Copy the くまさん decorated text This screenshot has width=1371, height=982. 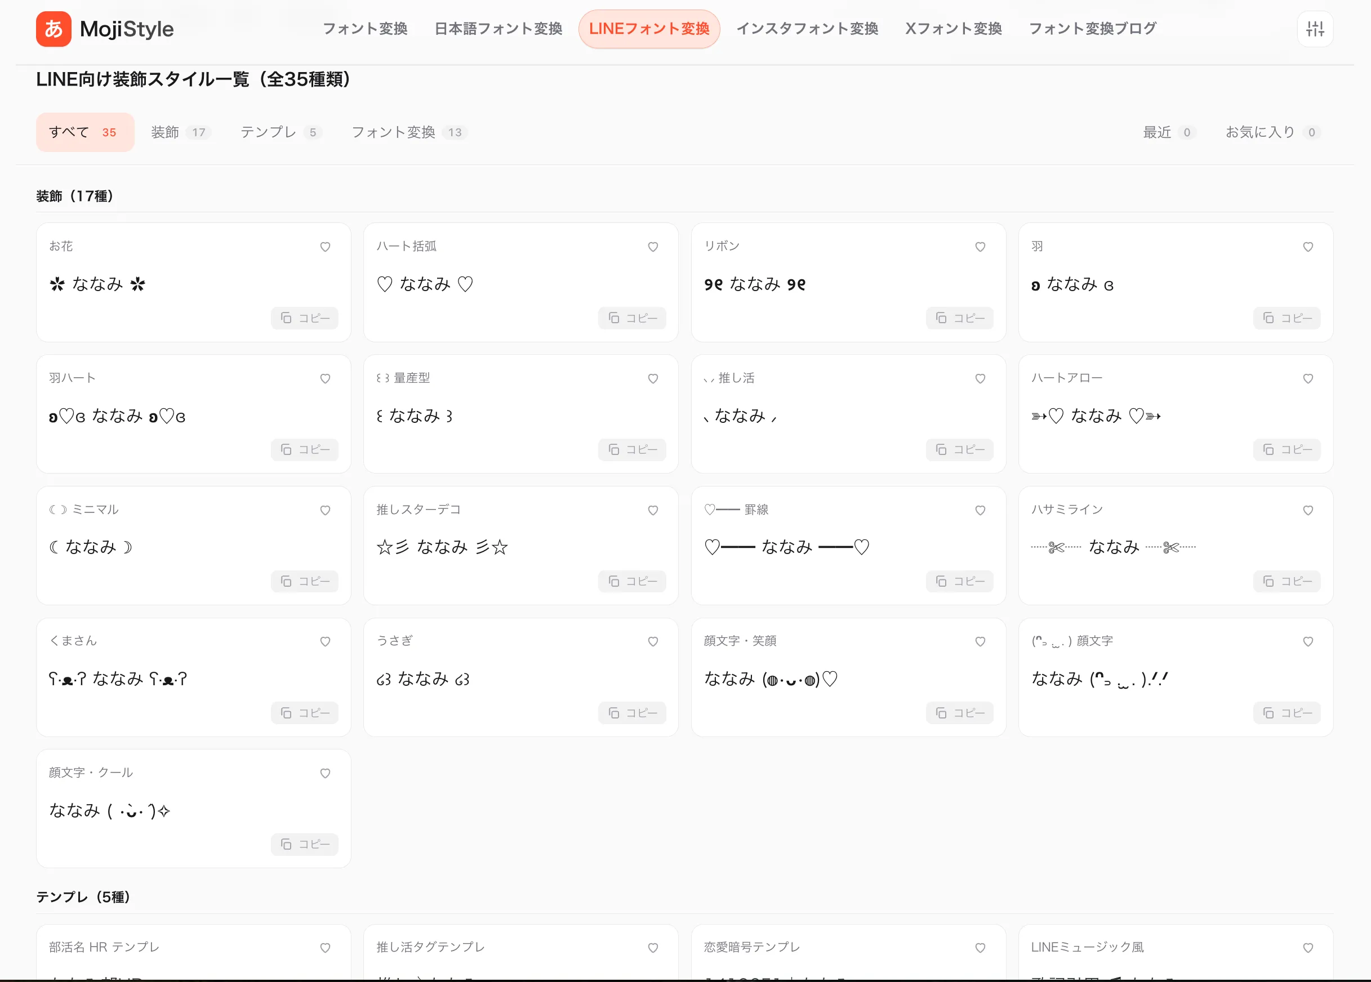[305, 713]
